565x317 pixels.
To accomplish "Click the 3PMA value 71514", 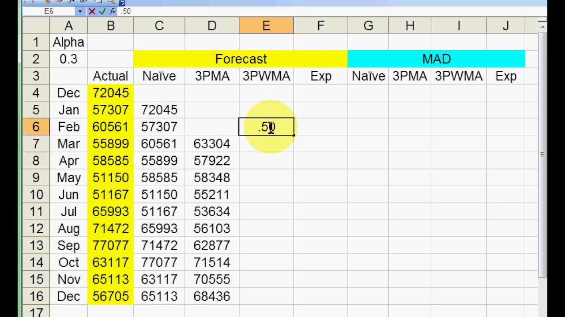I will click(212, 262).
